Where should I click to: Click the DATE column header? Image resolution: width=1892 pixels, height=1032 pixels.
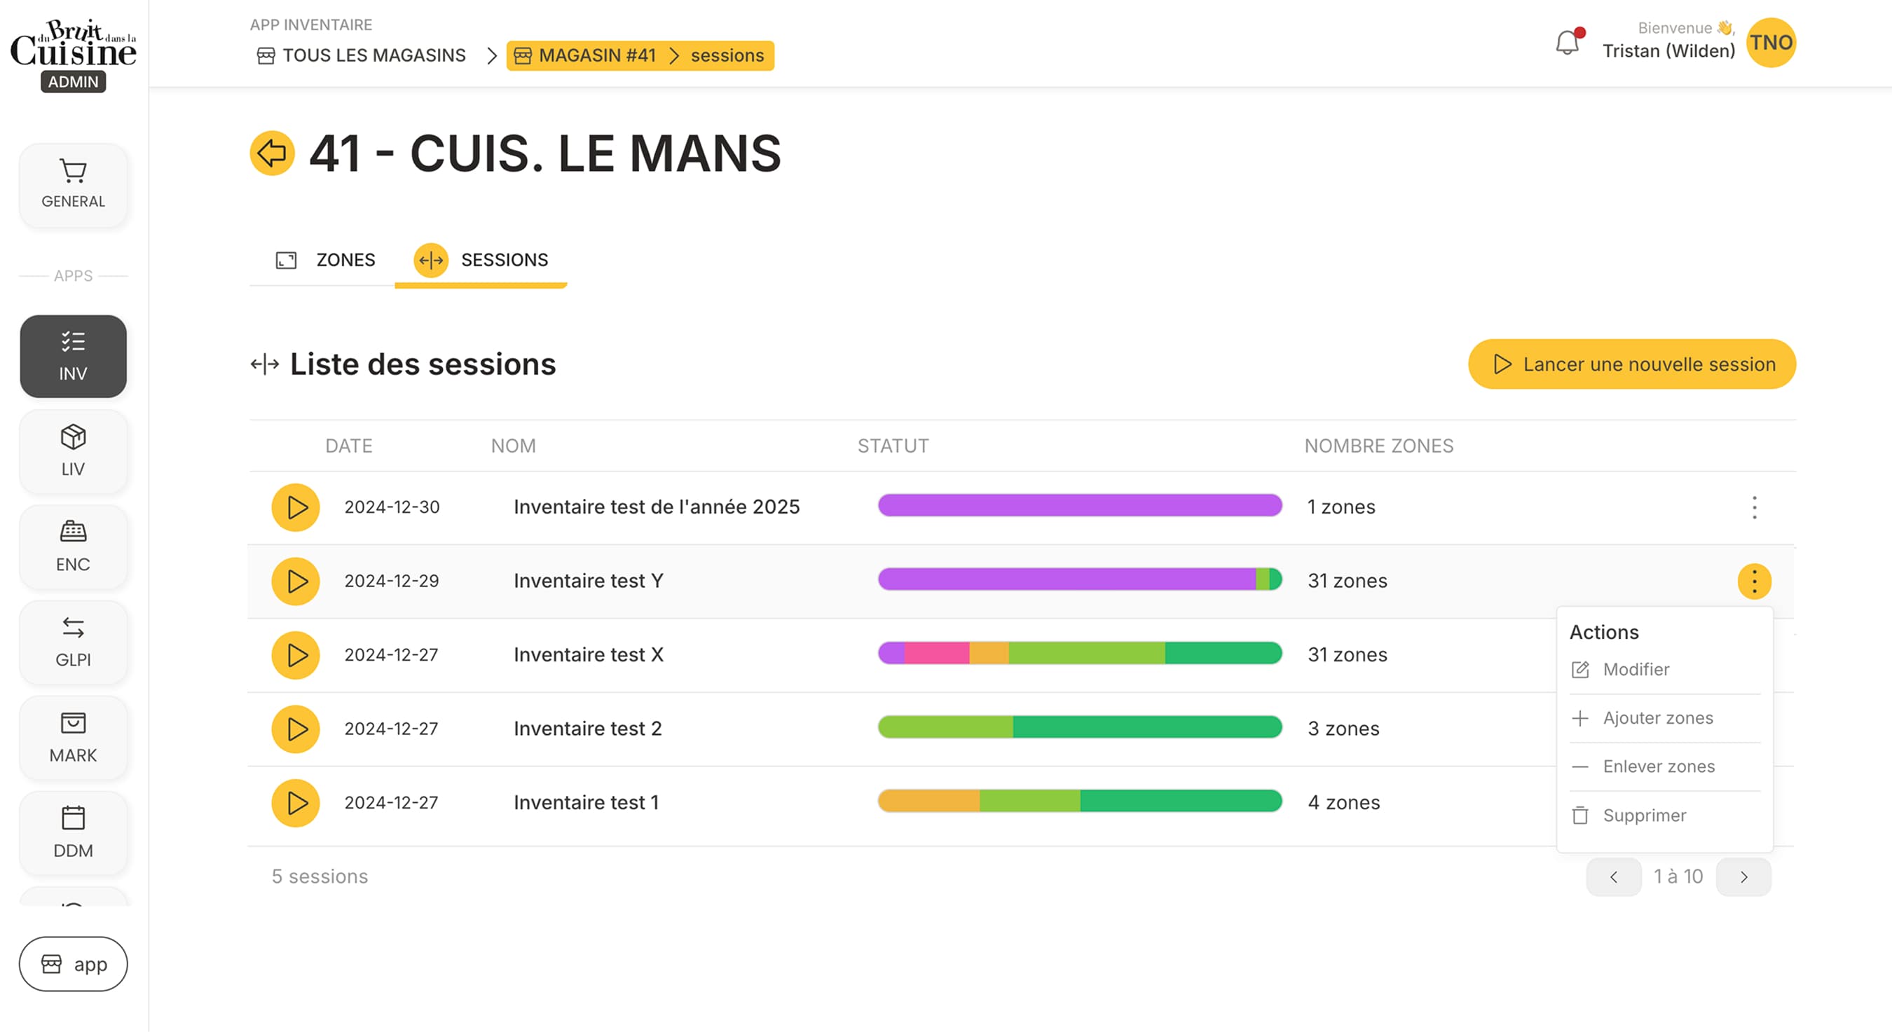[349, 446]
